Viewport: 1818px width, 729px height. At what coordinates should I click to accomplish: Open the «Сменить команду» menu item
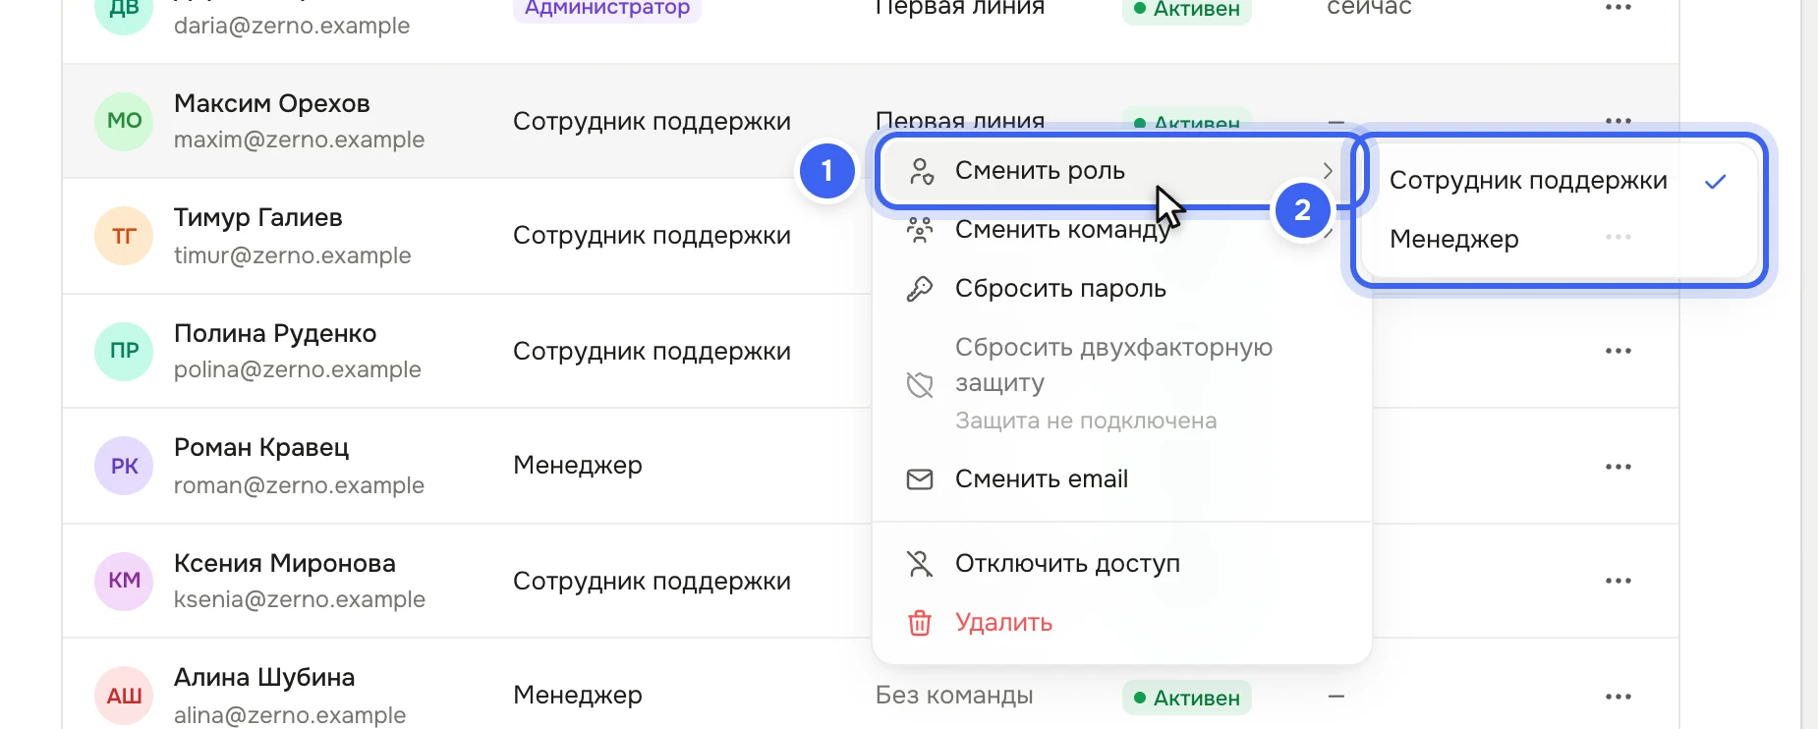click(1121, 230)
